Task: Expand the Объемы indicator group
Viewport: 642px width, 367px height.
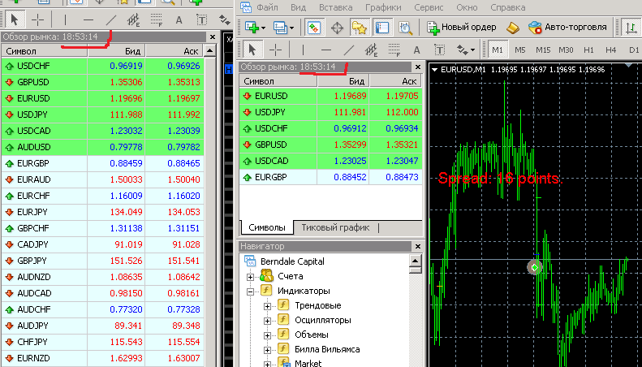Action: click(x=267, y=335)
